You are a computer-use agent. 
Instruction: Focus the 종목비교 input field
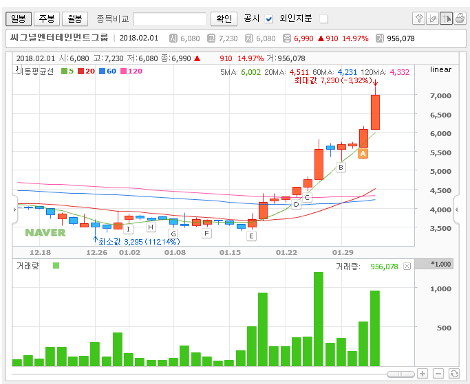click(170, 19)
